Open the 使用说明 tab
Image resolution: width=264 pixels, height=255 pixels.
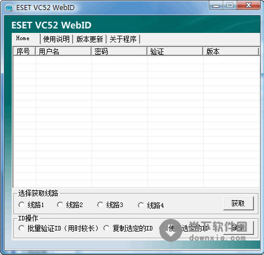click(56, 39)
